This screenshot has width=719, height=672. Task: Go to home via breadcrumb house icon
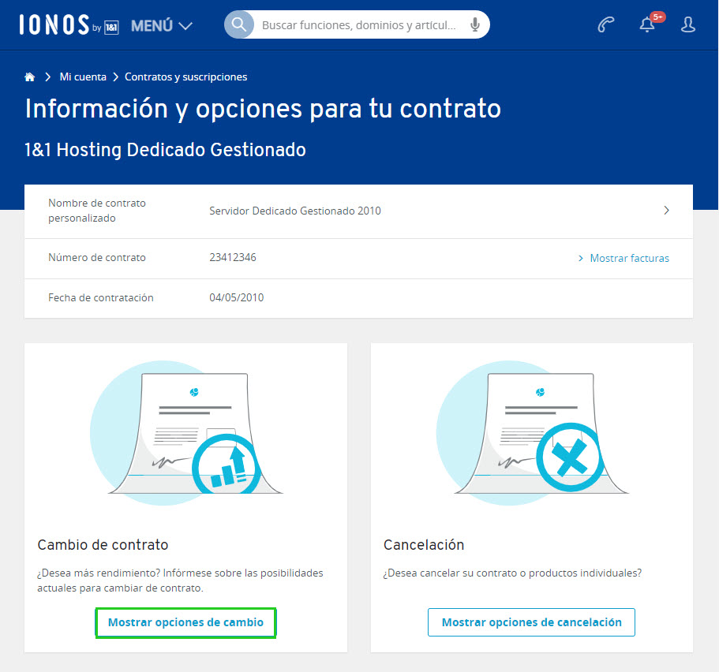tap(30, 77)
